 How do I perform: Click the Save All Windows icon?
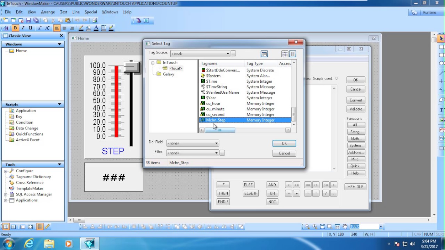pyautogui.click(x=36, y=20)
